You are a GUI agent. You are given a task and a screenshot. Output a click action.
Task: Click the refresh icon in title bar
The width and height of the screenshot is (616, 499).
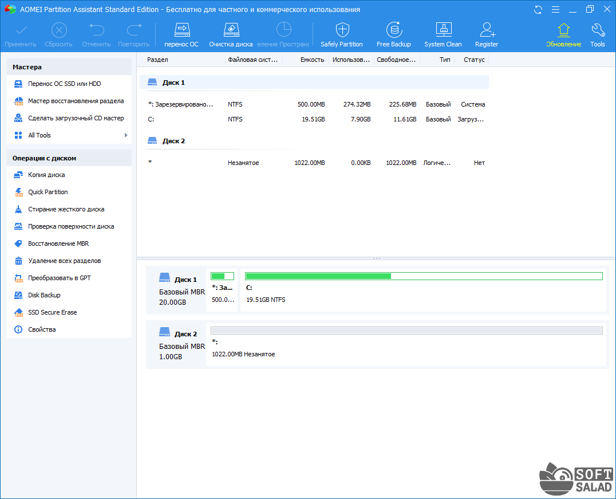(538, 10)
